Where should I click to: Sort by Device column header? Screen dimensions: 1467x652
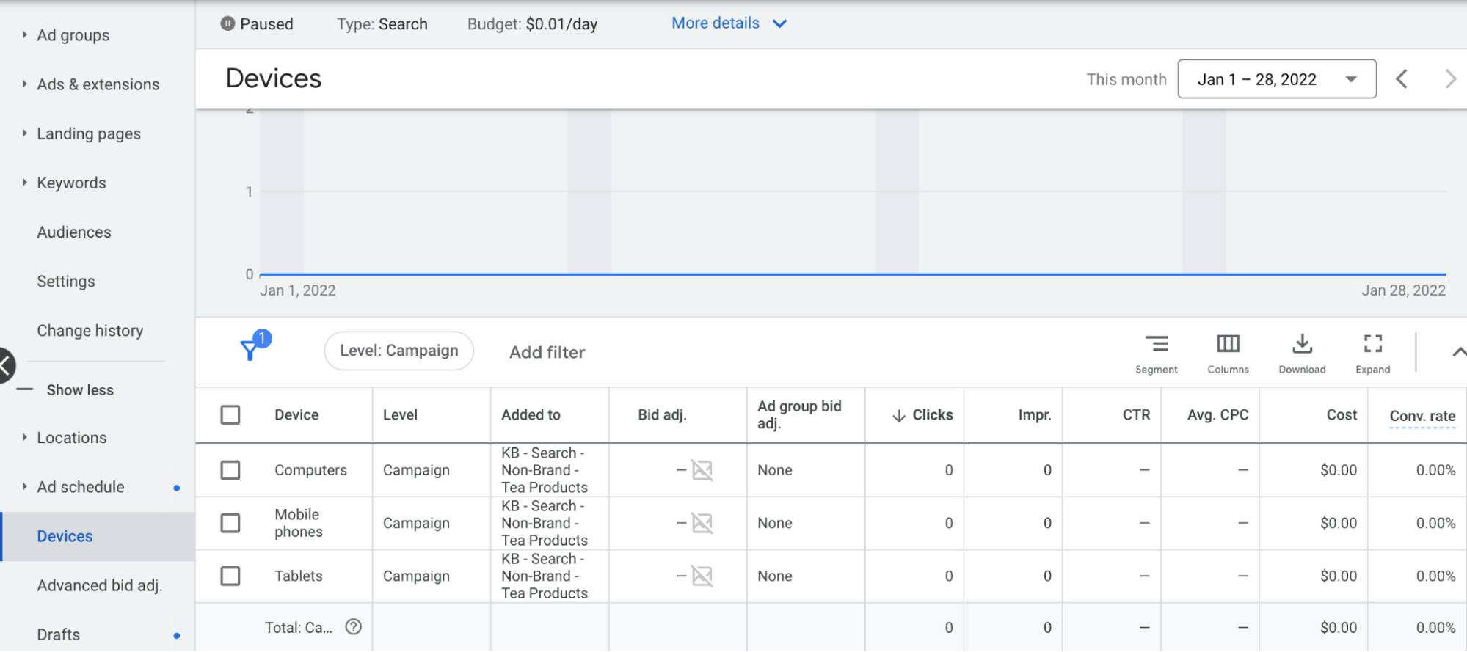[x=296, y=414]
